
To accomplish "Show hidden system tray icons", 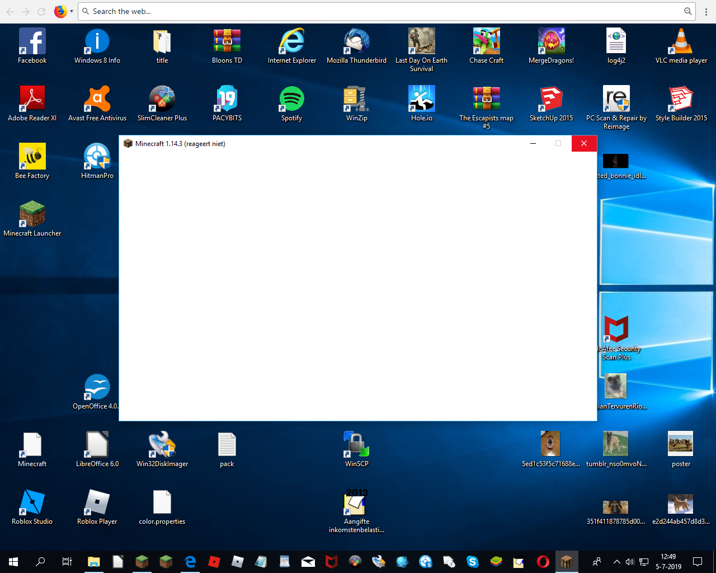I will (616, 562).
